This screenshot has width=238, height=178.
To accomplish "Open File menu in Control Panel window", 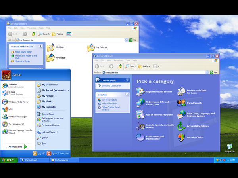I will pos(96,61).
